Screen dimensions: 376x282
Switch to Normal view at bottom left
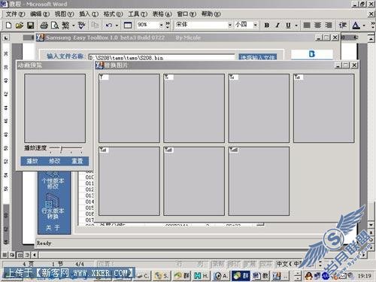5,255
